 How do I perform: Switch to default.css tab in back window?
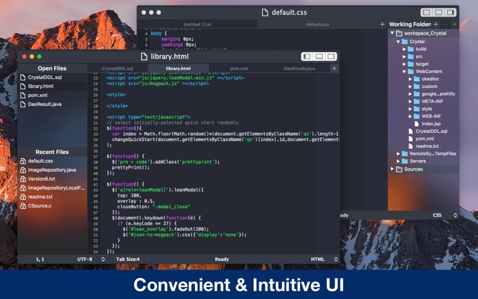318,24
